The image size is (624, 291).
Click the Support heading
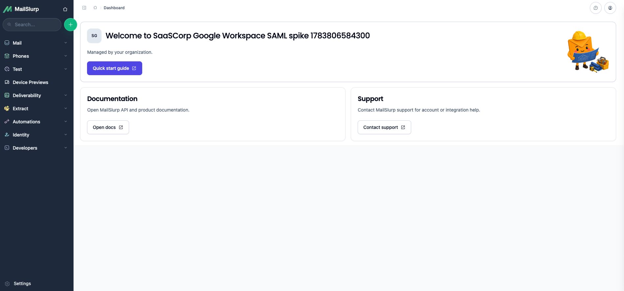370,99
